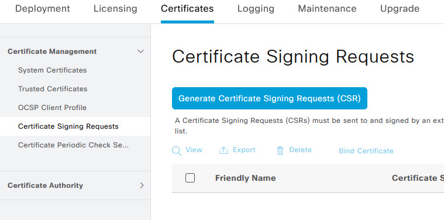Open Certificate Periodic Check Settings item

click(73, 145)
